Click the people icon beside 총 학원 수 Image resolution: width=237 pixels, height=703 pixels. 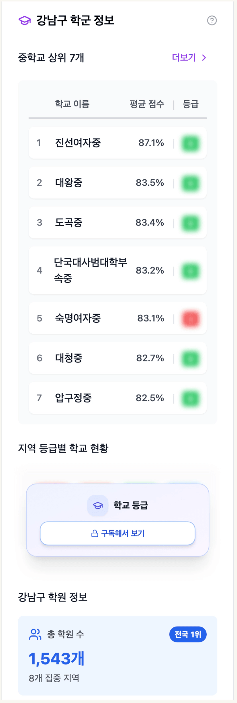[35, 634]
